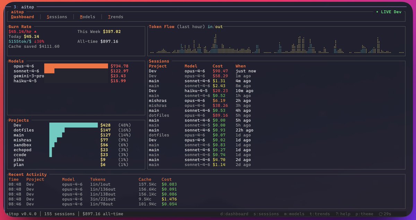Click the When column header in Sessions

tap(241, 66)
